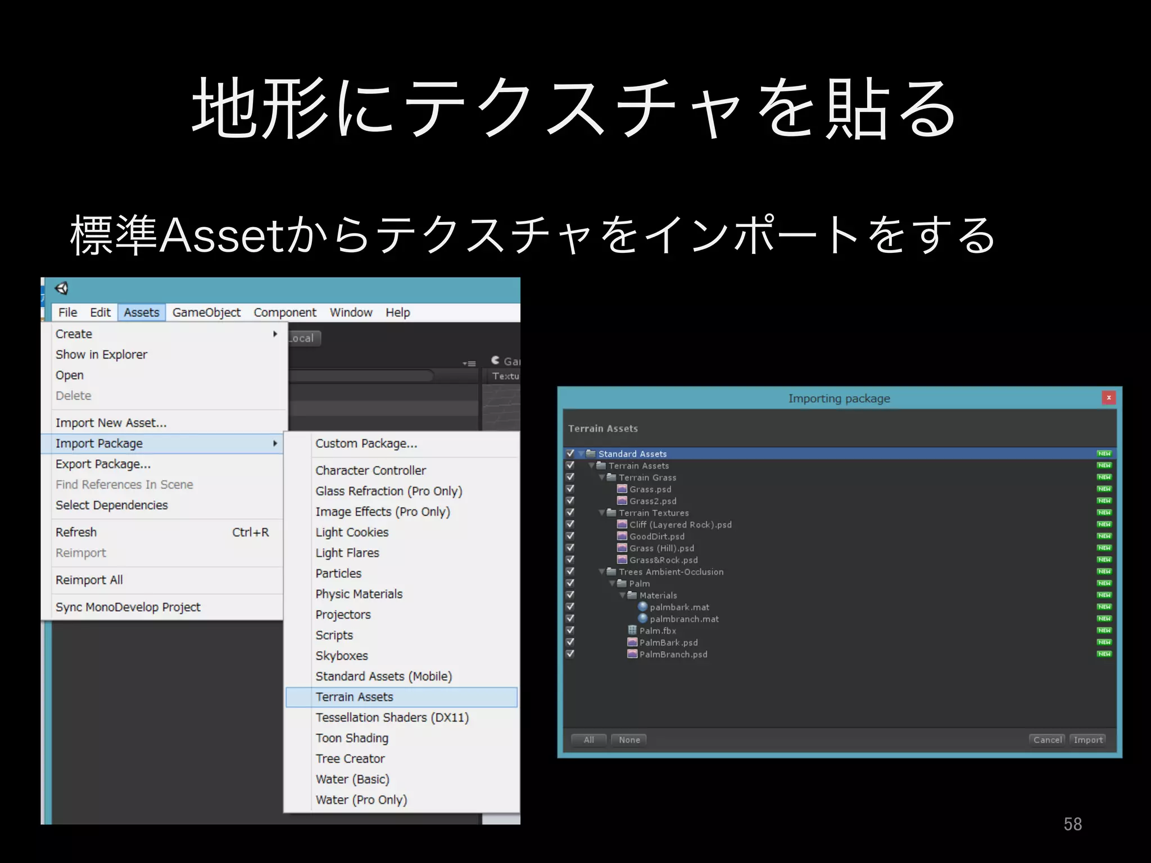Click the search field in Unity panel
The height and width of the screenshot is (863, 1151).
tap(361, 375)
